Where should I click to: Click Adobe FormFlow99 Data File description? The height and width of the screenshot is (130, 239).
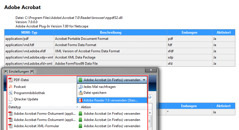76,64
